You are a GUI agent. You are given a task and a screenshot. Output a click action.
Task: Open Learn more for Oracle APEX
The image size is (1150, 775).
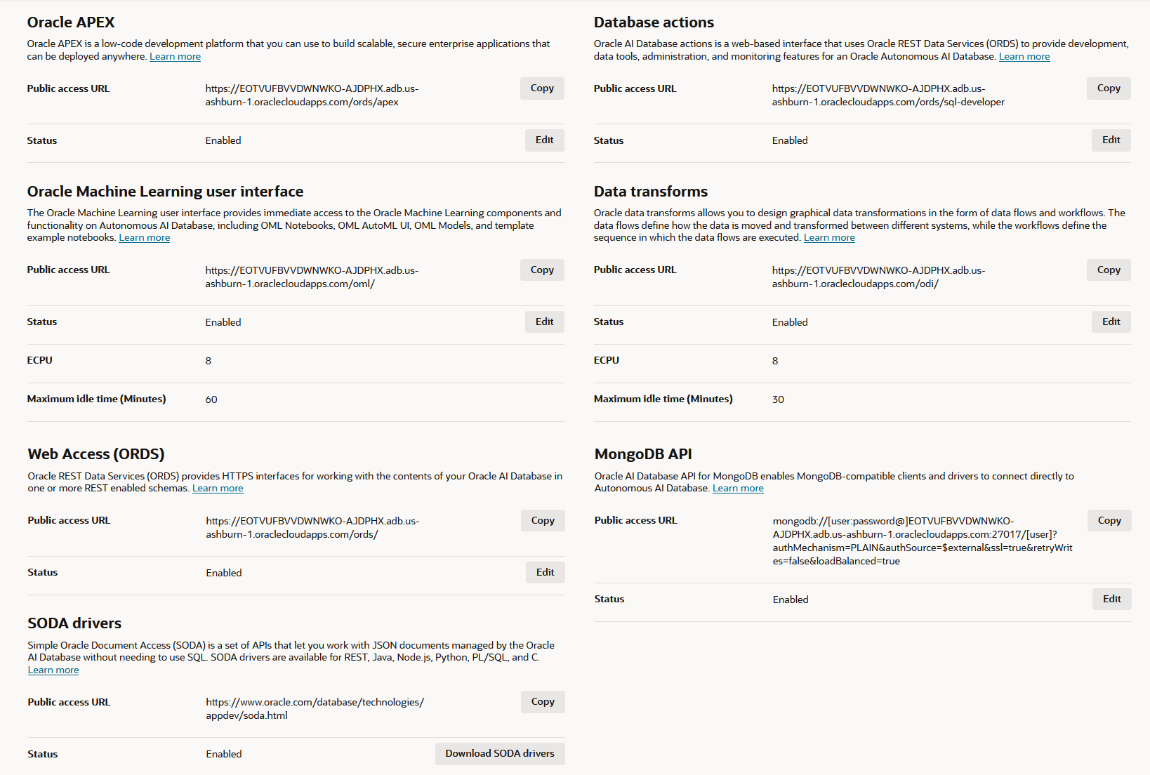tap(174, 56)
